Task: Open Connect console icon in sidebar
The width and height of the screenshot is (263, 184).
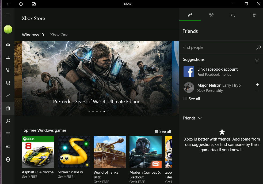Action: (x=8, y=147)
